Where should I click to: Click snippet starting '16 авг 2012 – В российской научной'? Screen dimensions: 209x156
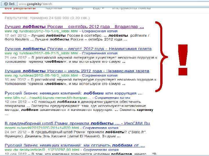point(80,82)
